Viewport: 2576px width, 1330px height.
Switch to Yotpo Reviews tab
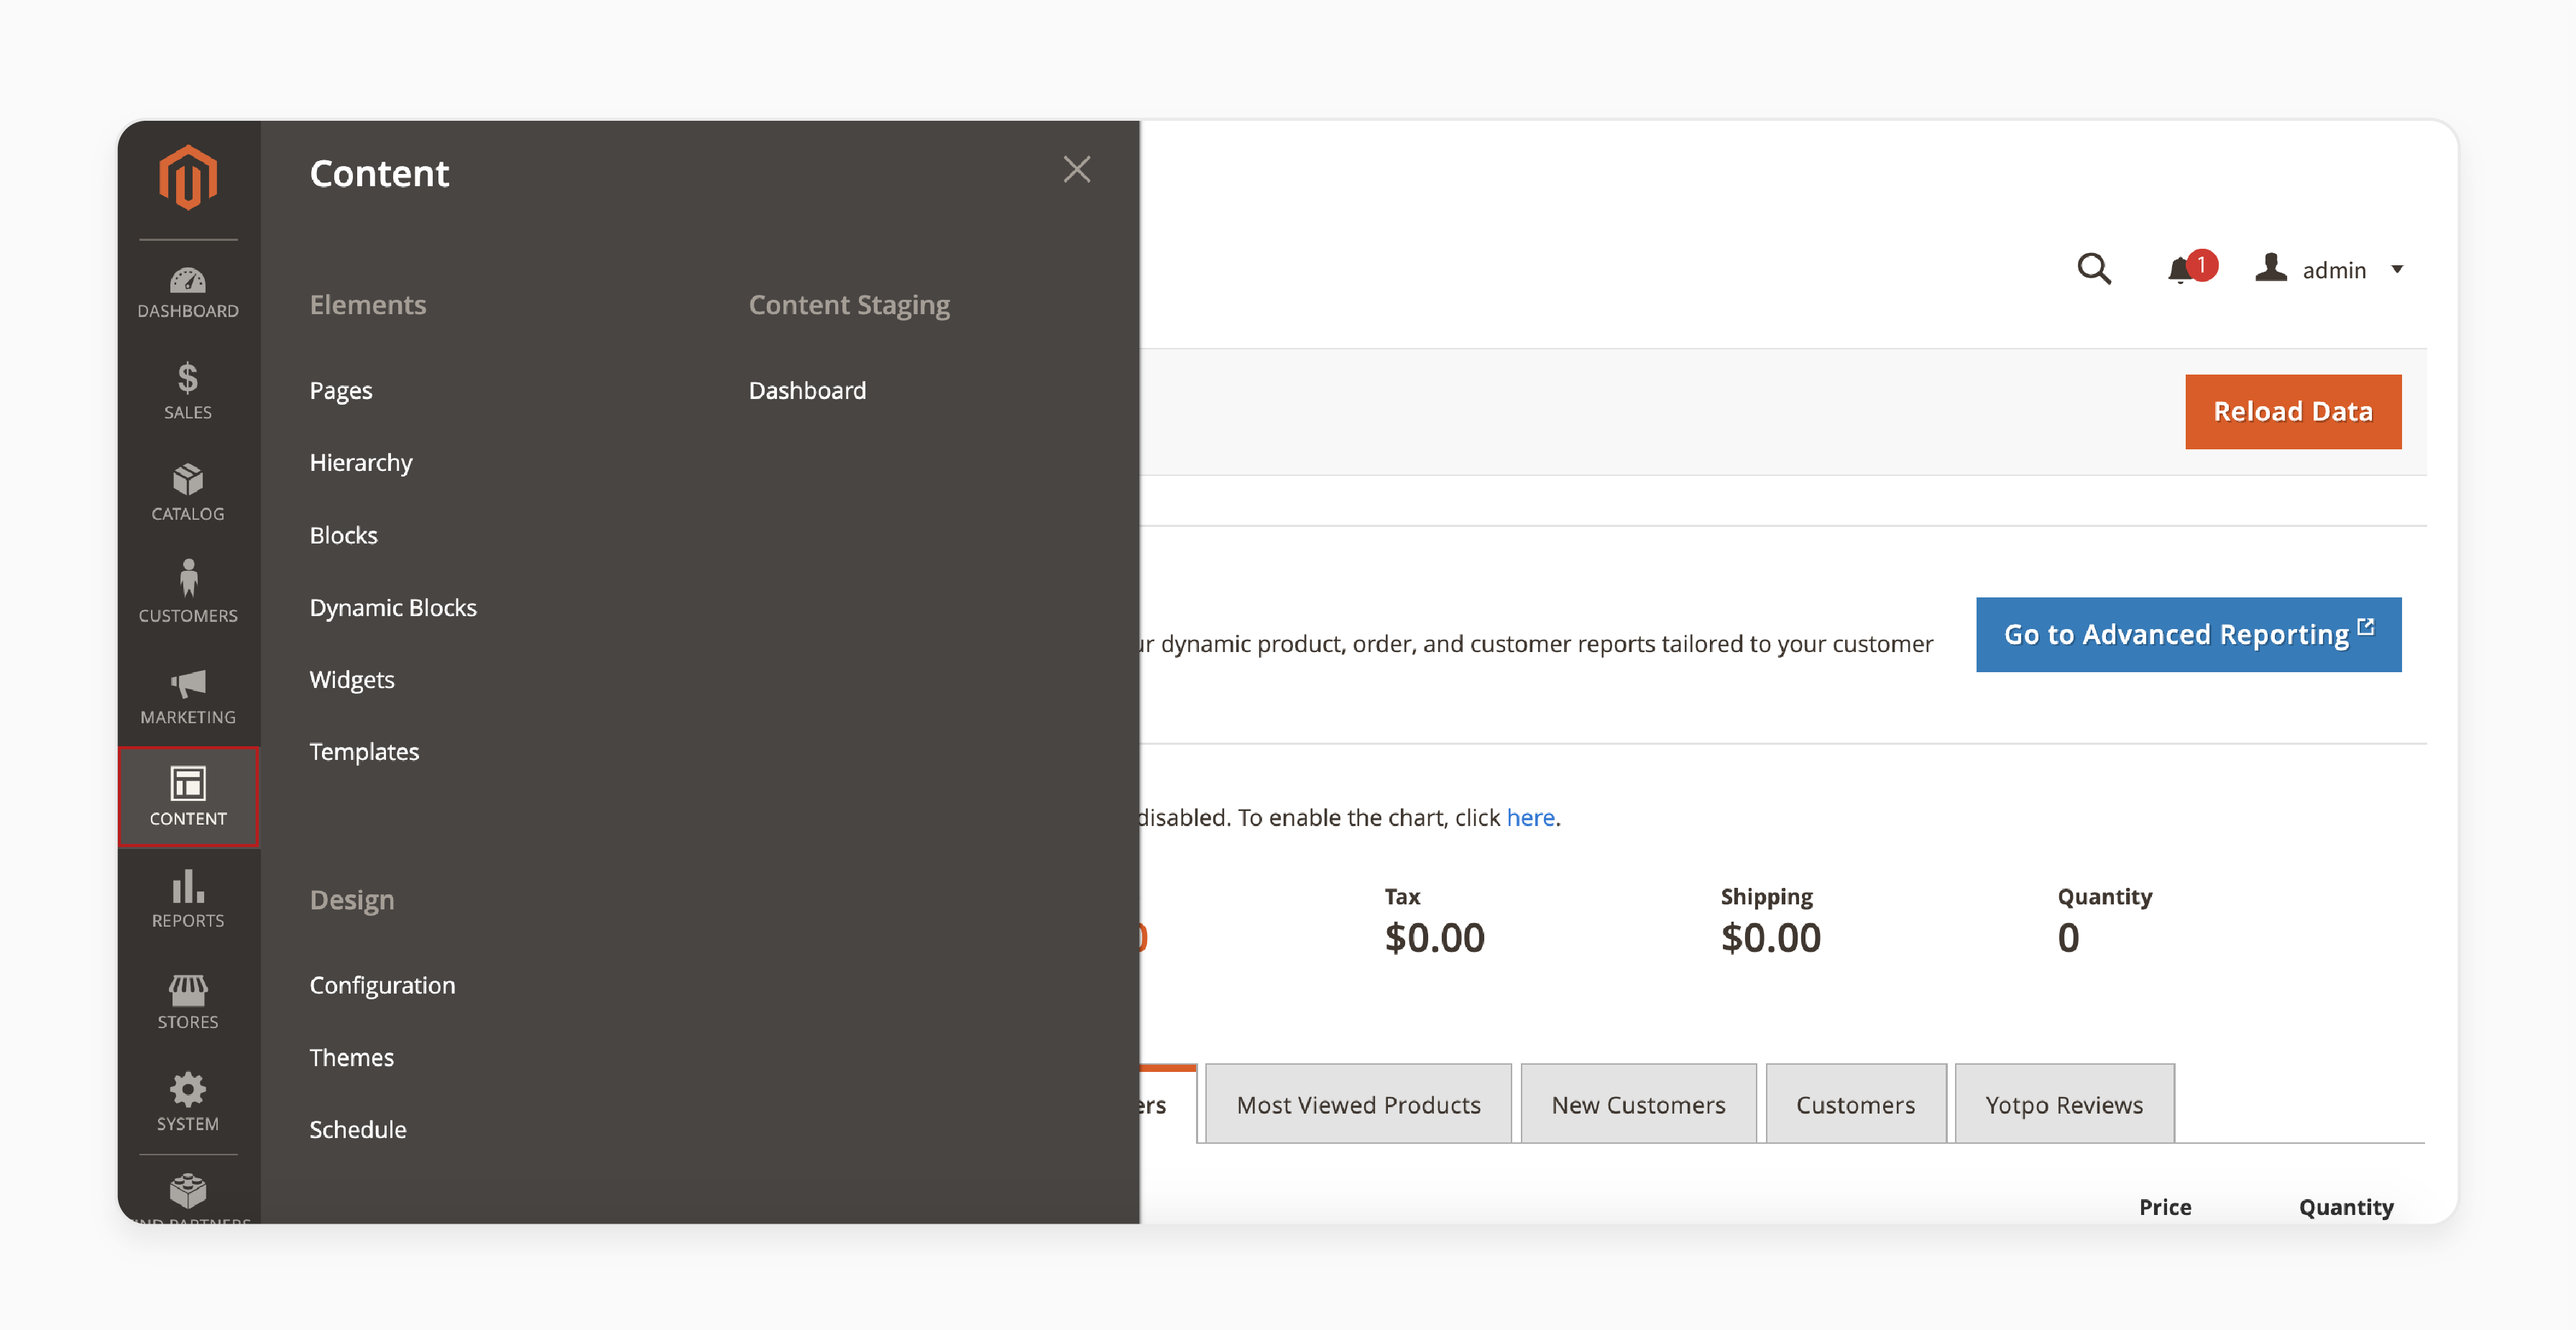(2064, 1104)
